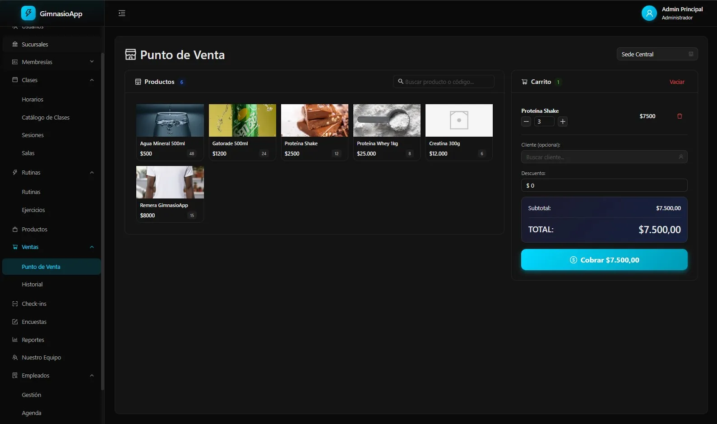Increase Proteína Shake quantity with plus button

pos(562,121)
